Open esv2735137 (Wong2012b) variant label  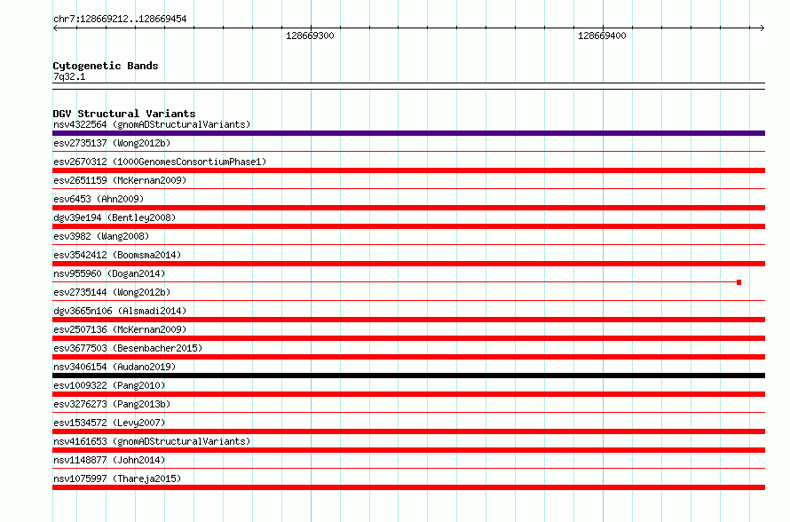[112, 143]
